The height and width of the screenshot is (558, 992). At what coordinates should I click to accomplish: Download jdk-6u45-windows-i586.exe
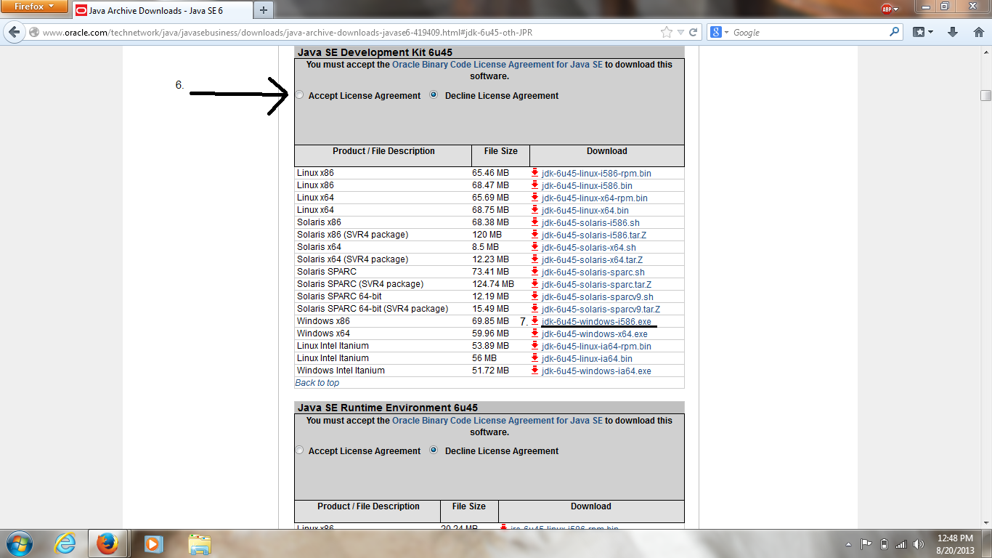click(596, 321)
